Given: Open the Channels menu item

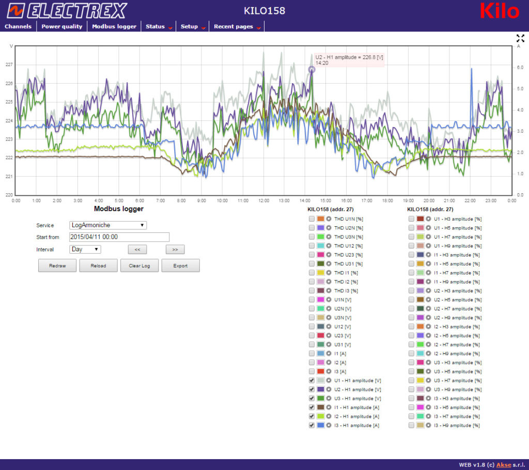Looking at the screenshot, I should [18, 26].
